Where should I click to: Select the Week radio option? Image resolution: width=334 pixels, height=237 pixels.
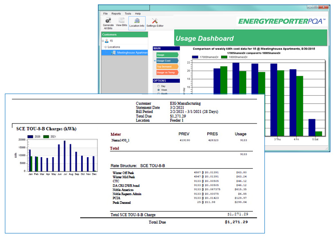(x=159, y=90)
